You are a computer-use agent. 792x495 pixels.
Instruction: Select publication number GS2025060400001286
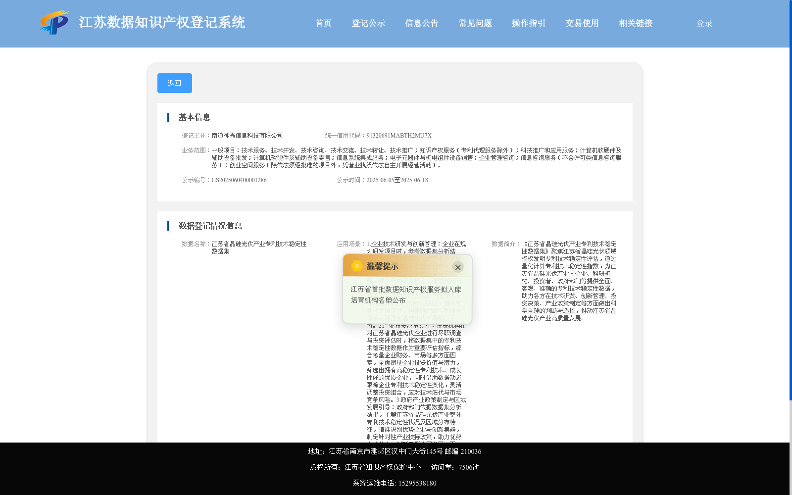pos(239,180)
